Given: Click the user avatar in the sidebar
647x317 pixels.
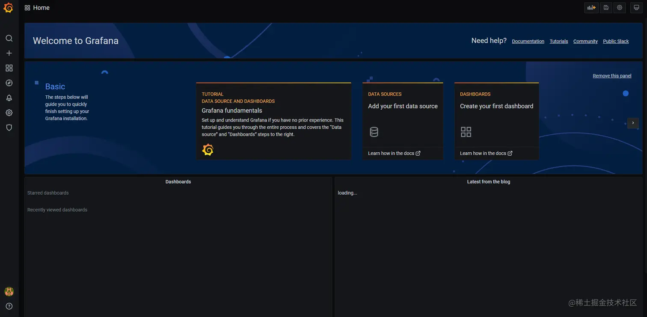Looking at the screenshot, I should [9, 292].
